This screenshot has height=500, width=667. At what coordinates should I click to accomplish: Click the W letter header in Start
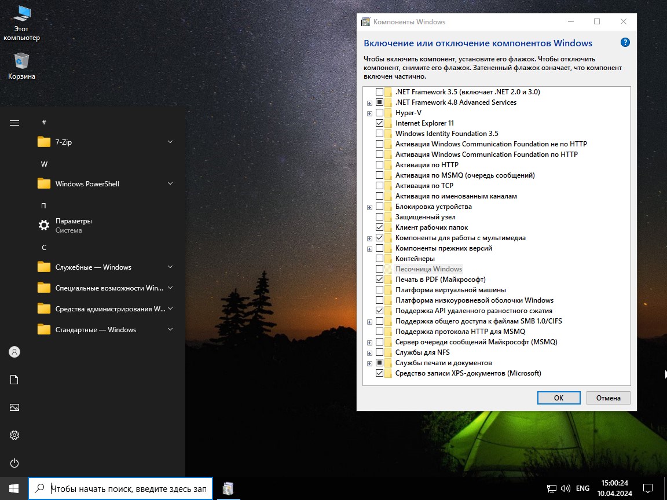click(x=44, y=164)
